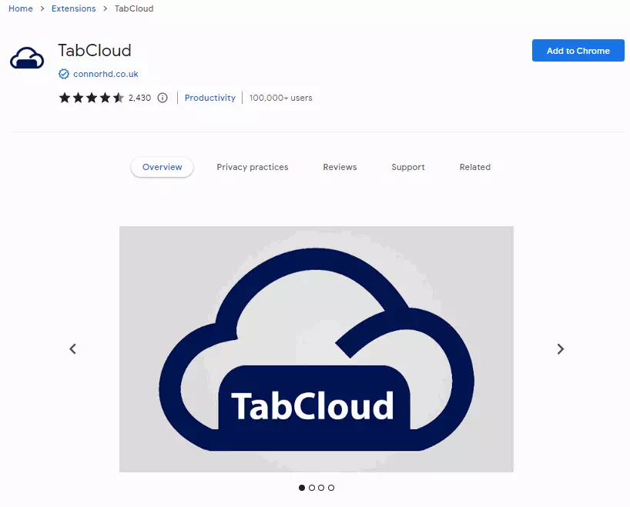Select the fourth carousel dot
The width and height of the screenshot is (630, 507).
(x=331, y=488)
